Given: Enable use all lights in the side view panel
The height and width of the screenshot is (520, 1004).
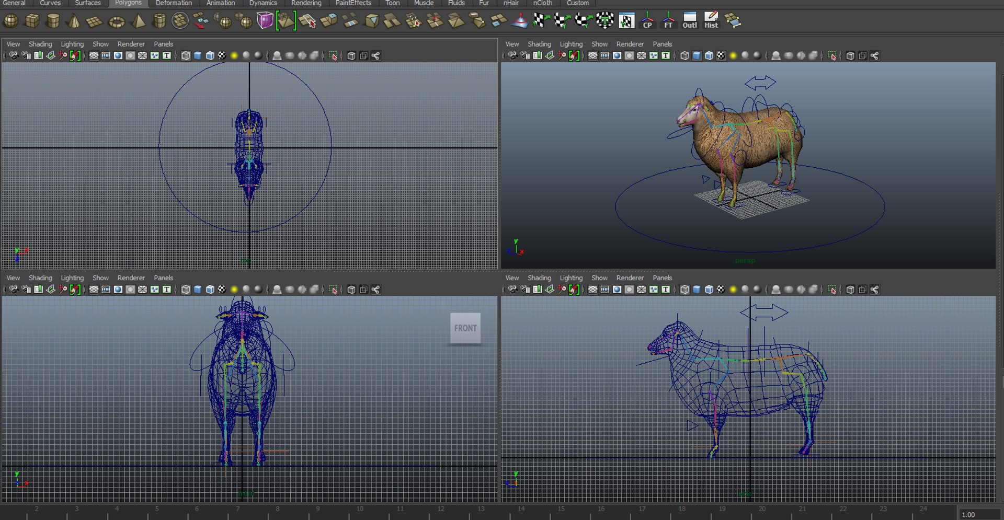Looking at the screenshot, I should click(x=733, y=290).
